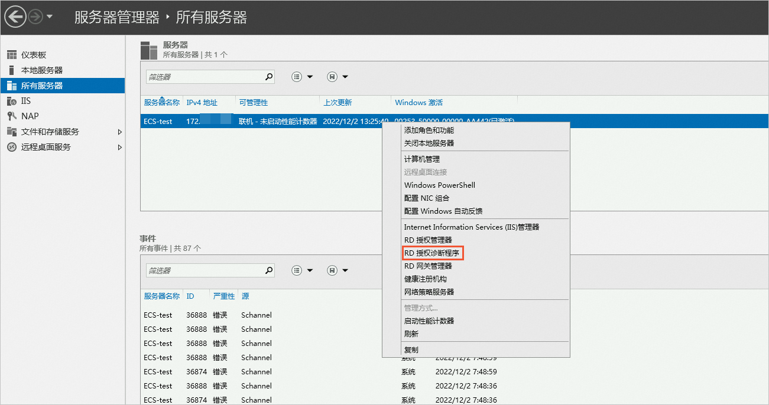Select RD 授权诊断程序 from context menu
This screenshot has width=769, height=405.
pos(431,253)
